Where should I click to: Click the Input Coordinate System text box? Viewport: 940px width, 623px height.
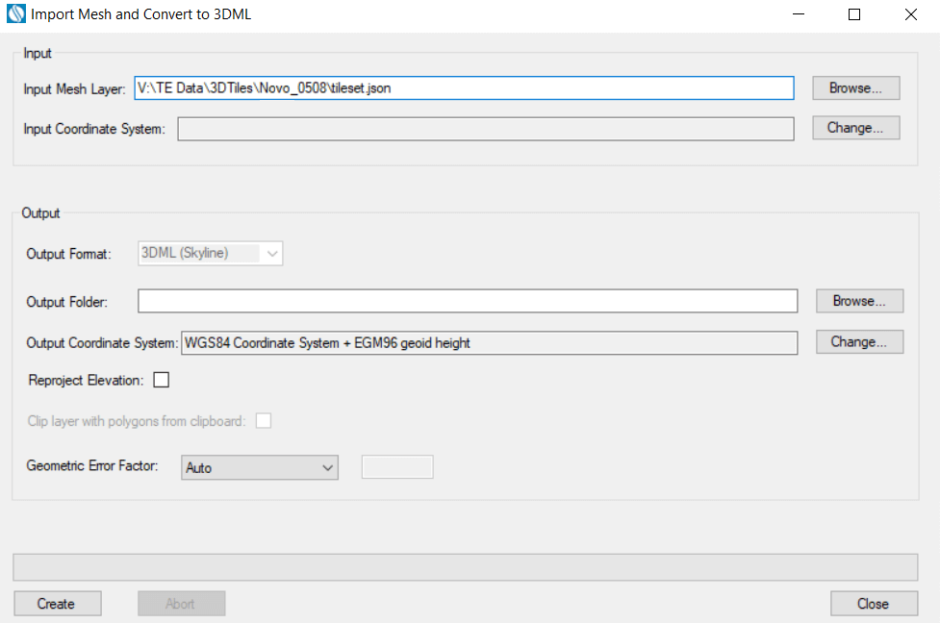(486, 129)
